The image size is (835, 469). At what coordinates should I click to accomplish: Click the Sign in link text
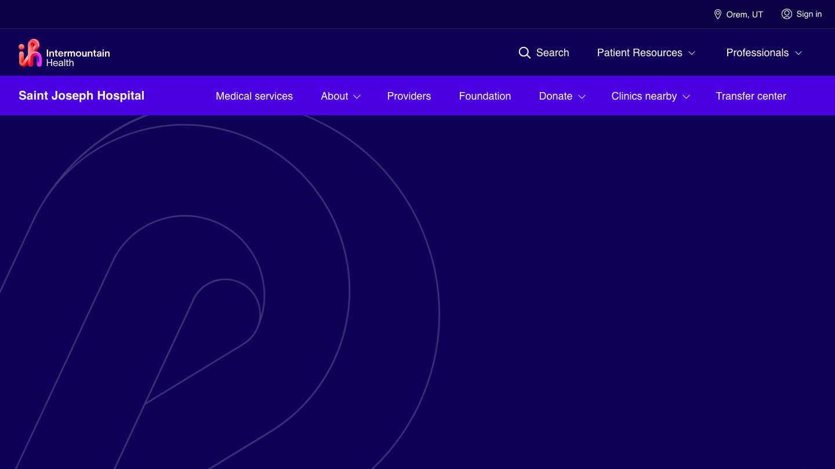tap(809, 14)
